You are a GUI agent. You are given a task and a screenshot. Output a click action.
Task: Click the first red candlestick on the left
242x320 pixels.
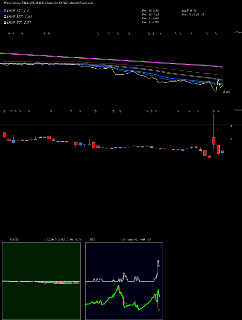[4, 135]
